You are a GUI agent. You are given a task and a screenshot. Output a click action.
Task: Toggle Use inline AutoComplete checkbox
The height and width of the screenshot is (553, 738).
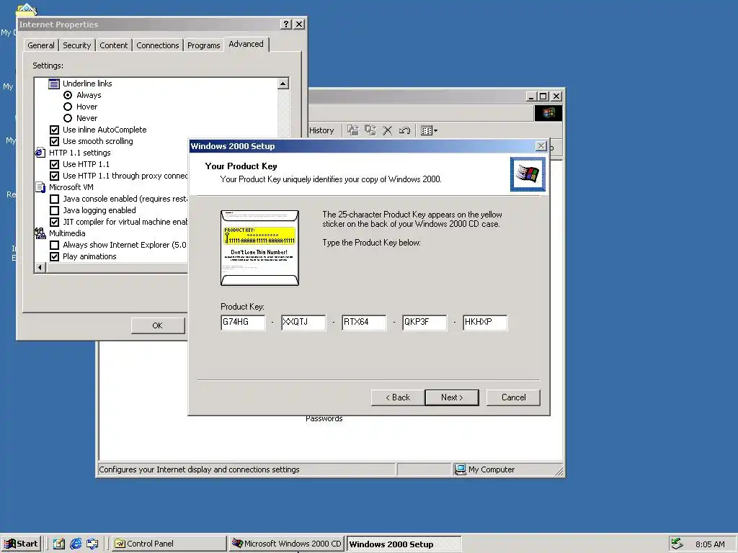point(55,130)
